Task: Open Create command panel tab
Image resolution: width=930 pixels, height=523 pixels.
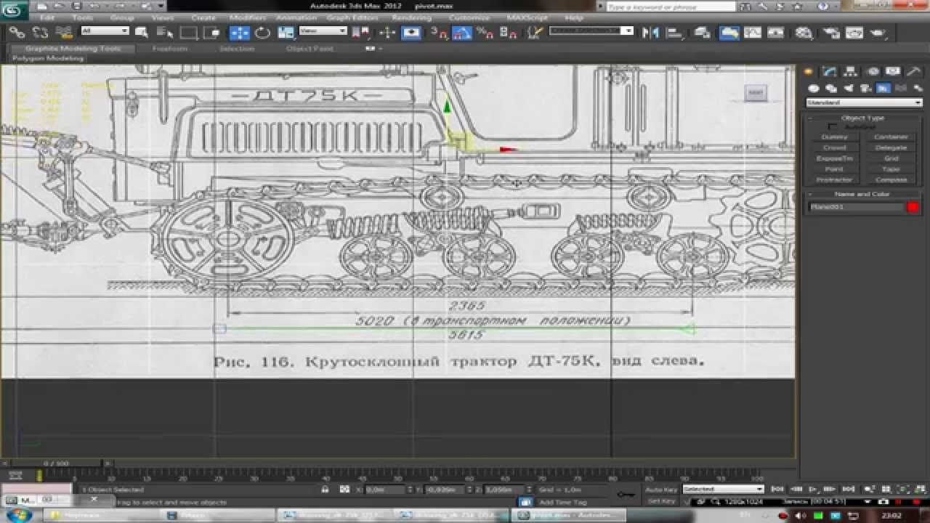Action: pos(809,72)
